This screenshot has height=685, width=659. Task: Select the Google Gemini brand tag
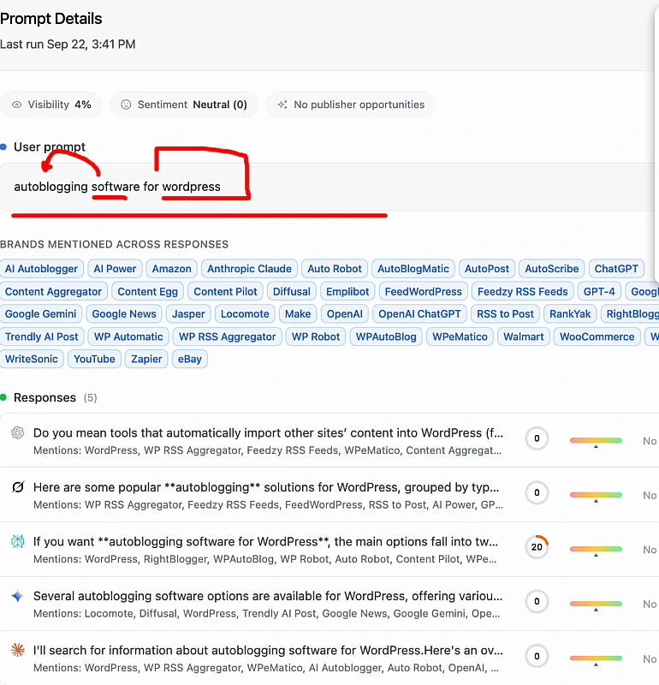(40, 314)
